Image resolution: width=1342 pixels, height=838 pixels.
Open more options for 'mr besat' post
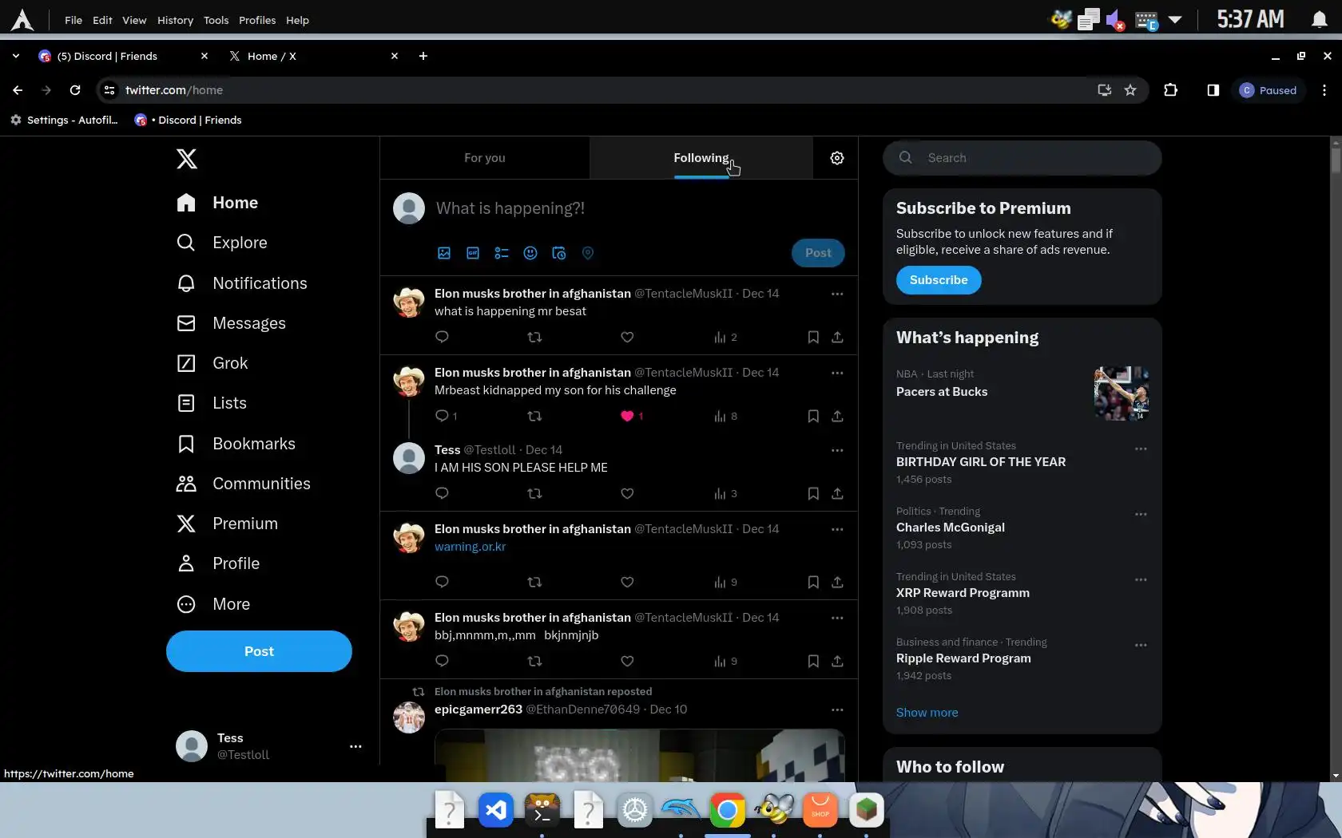tap(837, 294)
